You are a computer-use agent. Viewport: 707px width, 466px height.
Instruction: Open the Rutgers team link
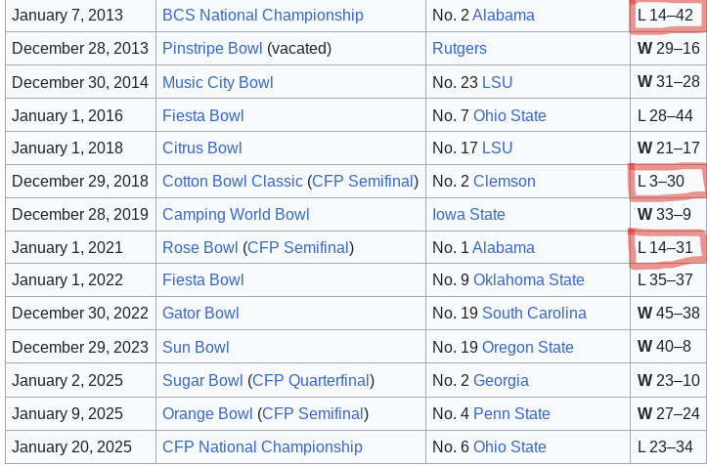click(459, 48)
